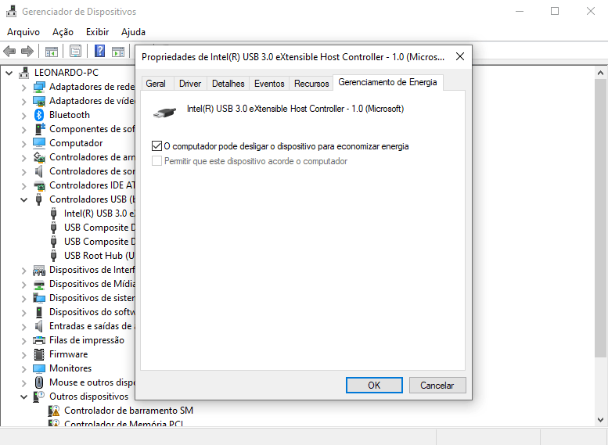Click the blue Help toolbar icon

click(99, 51)
